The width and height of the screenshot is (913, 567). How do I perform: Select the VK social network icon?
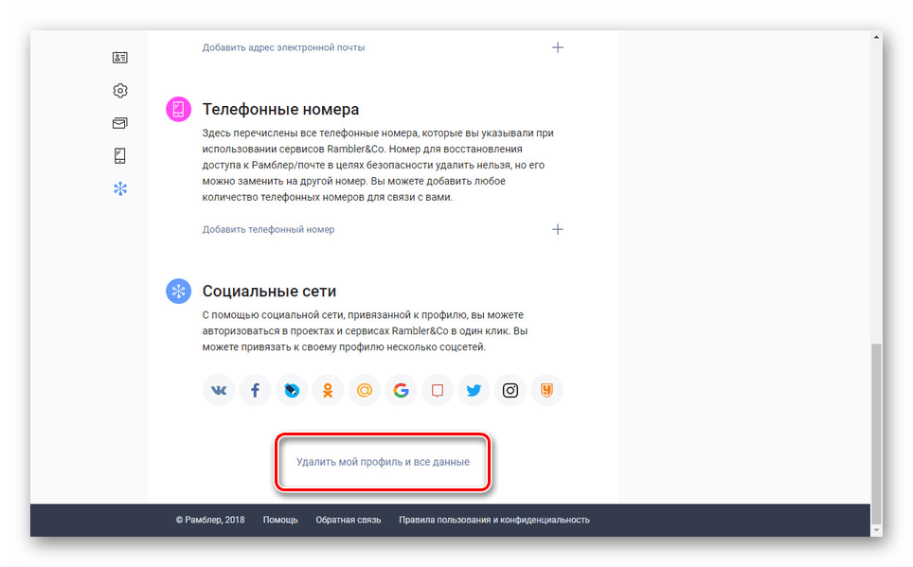click(x=218, y=389)
